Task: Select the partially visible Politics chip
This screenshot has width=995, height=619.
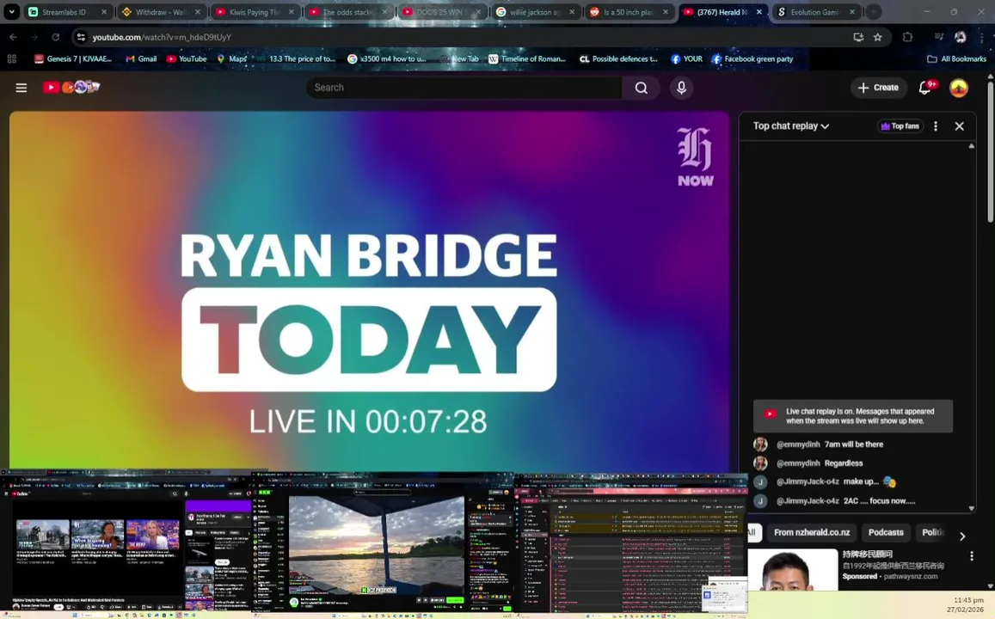Action: click(933, 533)
